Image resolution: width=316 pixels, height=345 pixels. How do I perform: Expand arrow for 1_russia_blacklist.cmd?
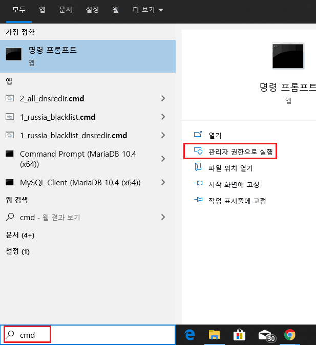(163, 117)
